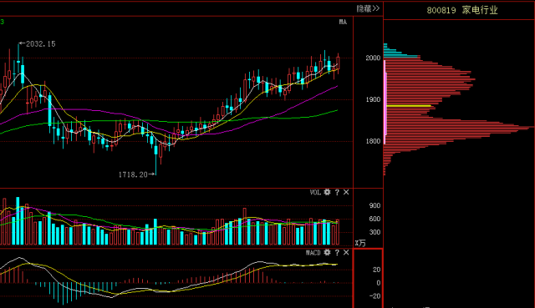Click the 900 volume axis value
The height and width of the screenshot is (308, 535).
click(x=374, y=205)
